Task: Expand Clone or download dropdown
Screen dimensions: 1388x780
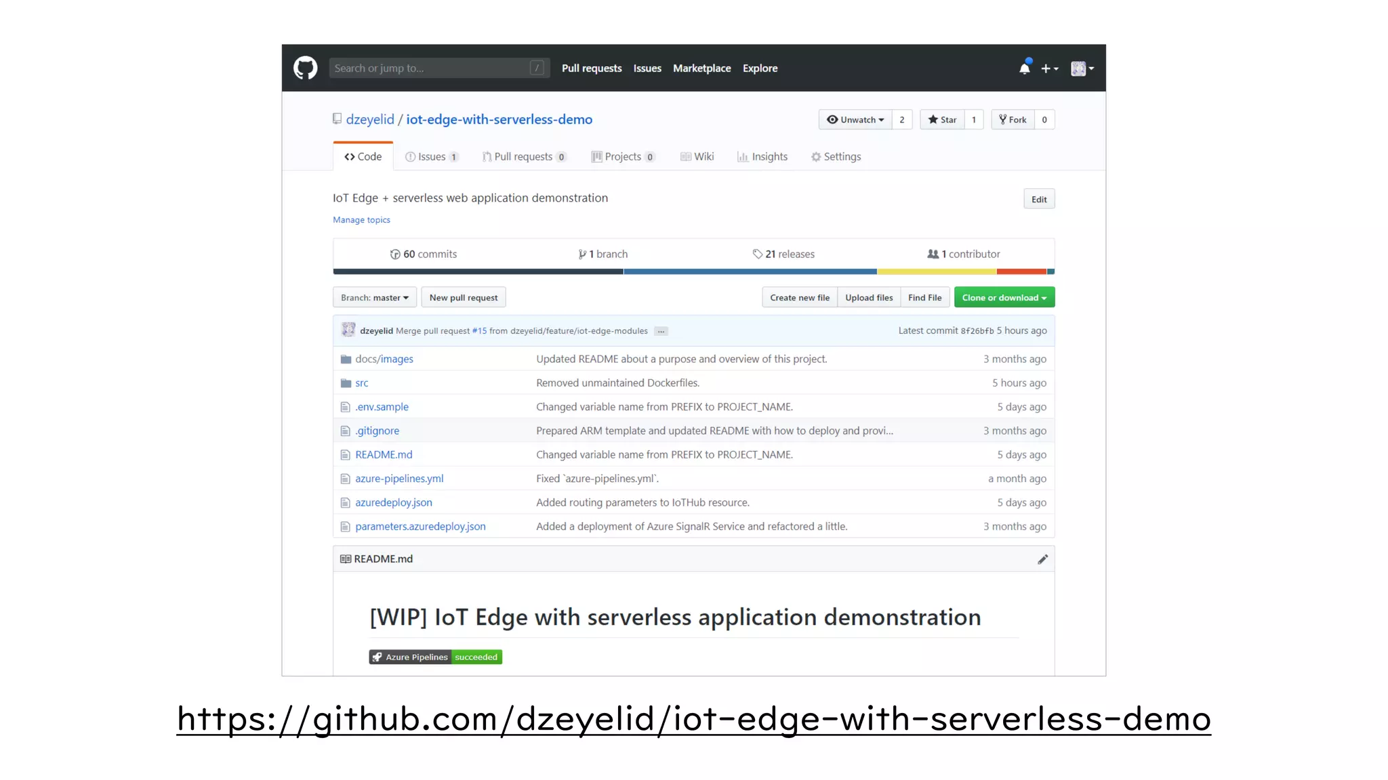Action: point(1004,297)
